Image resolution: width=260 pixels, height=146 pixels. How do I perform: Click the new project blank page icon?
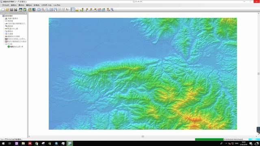pyautogui.click(x=3, y=10)
